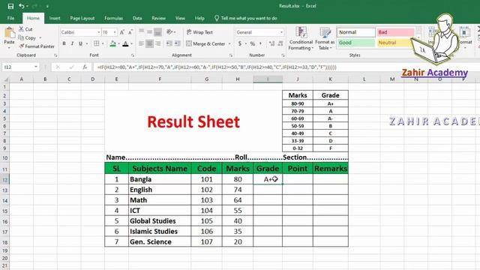Click the Name Box showing I12

click(21, 67)
